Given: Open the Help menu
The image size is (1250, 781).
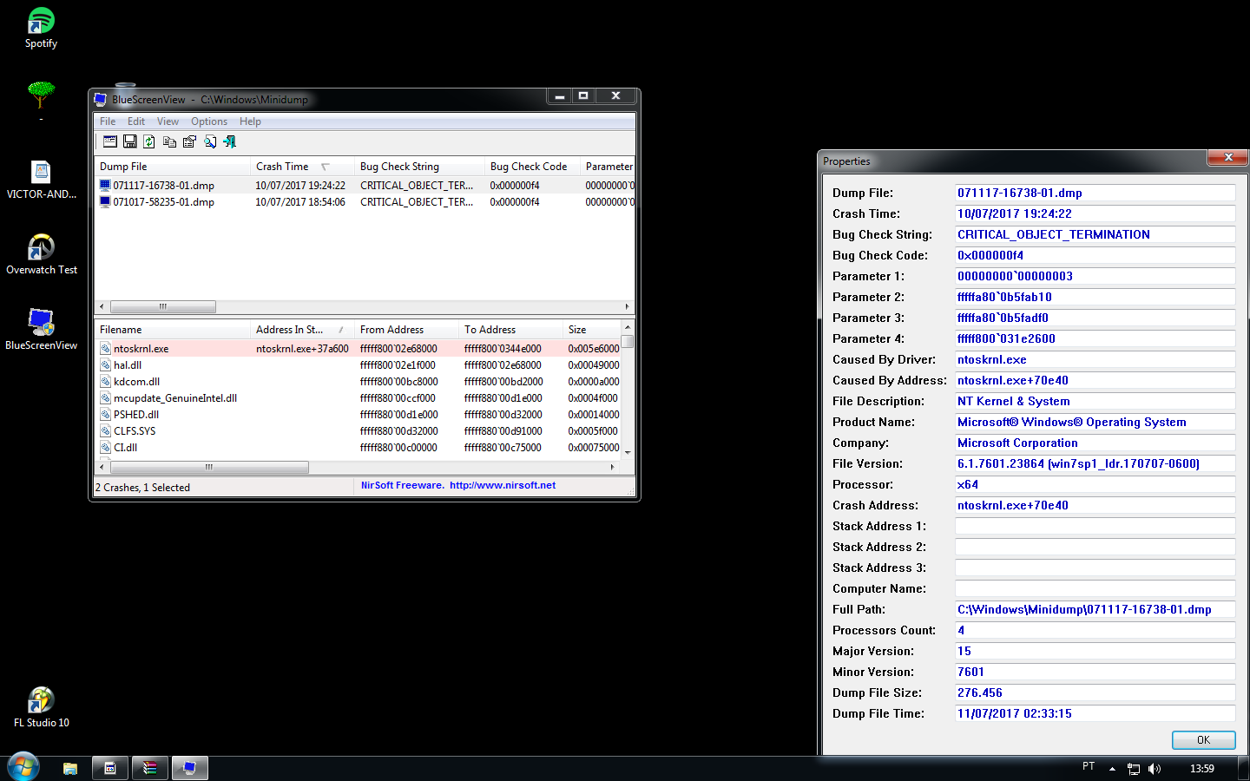Looking at the screenshot, I should point(250,121).
